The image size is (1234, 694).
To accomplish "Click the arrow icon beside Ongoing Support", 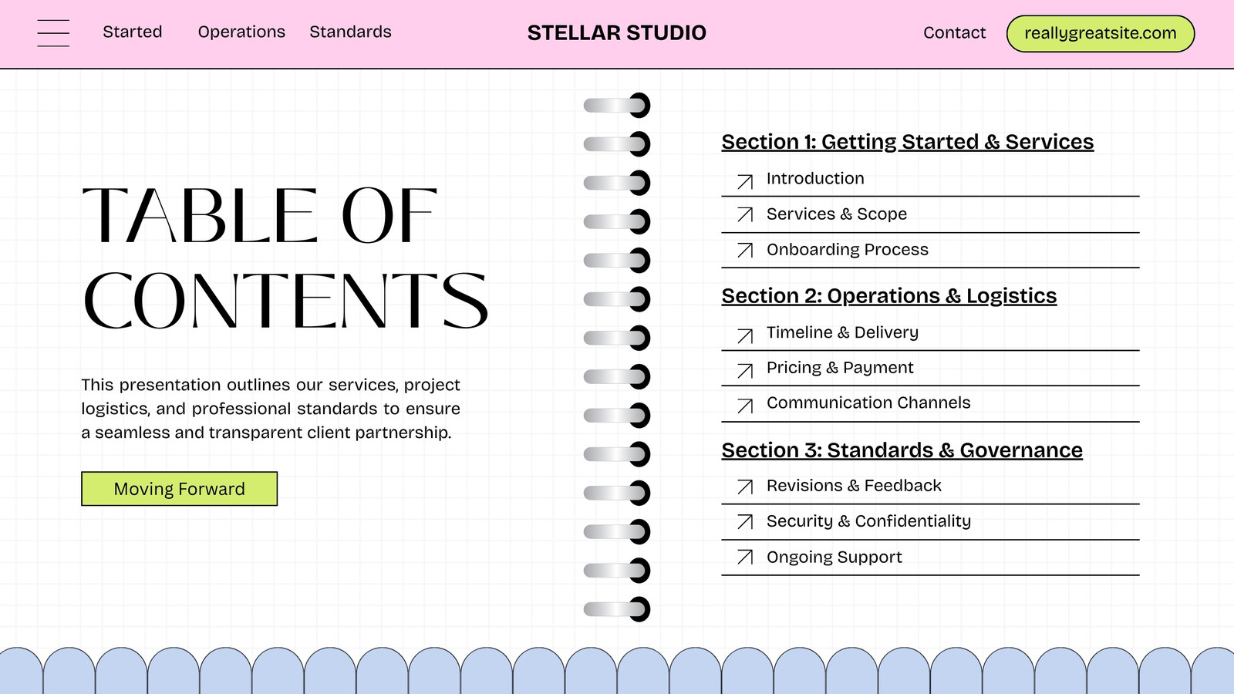I will tap(745, 557).
